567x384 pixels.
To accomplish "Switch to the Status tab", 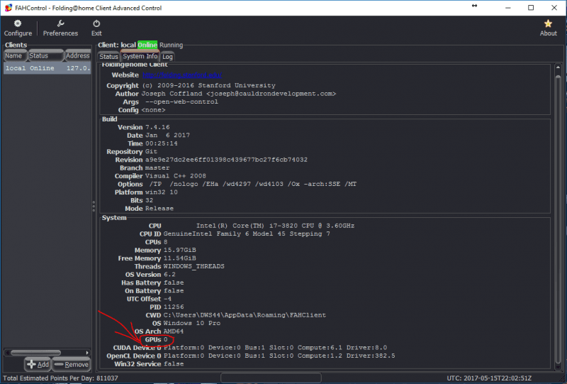I will [x=108, y=57].
